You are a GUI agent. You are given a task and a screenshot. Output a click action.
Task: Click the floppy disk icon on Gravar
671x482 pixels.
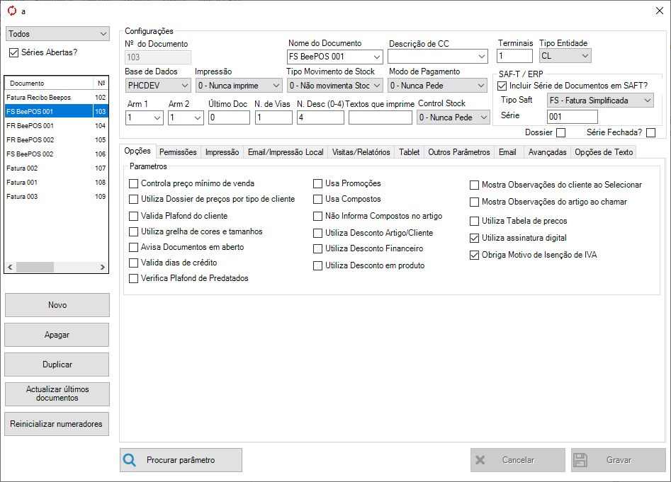click(x=580, y=460)
